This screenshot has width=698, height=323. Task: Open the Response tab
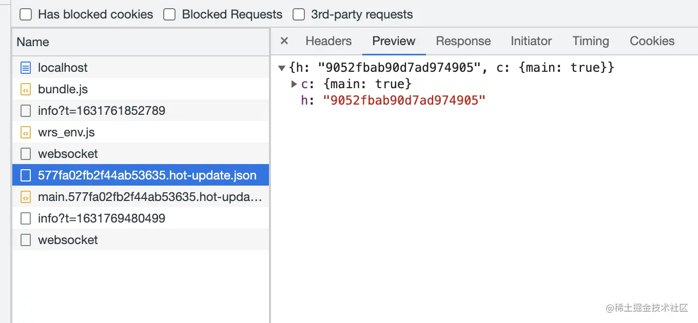pyautogui.click(x=463, y=41)
